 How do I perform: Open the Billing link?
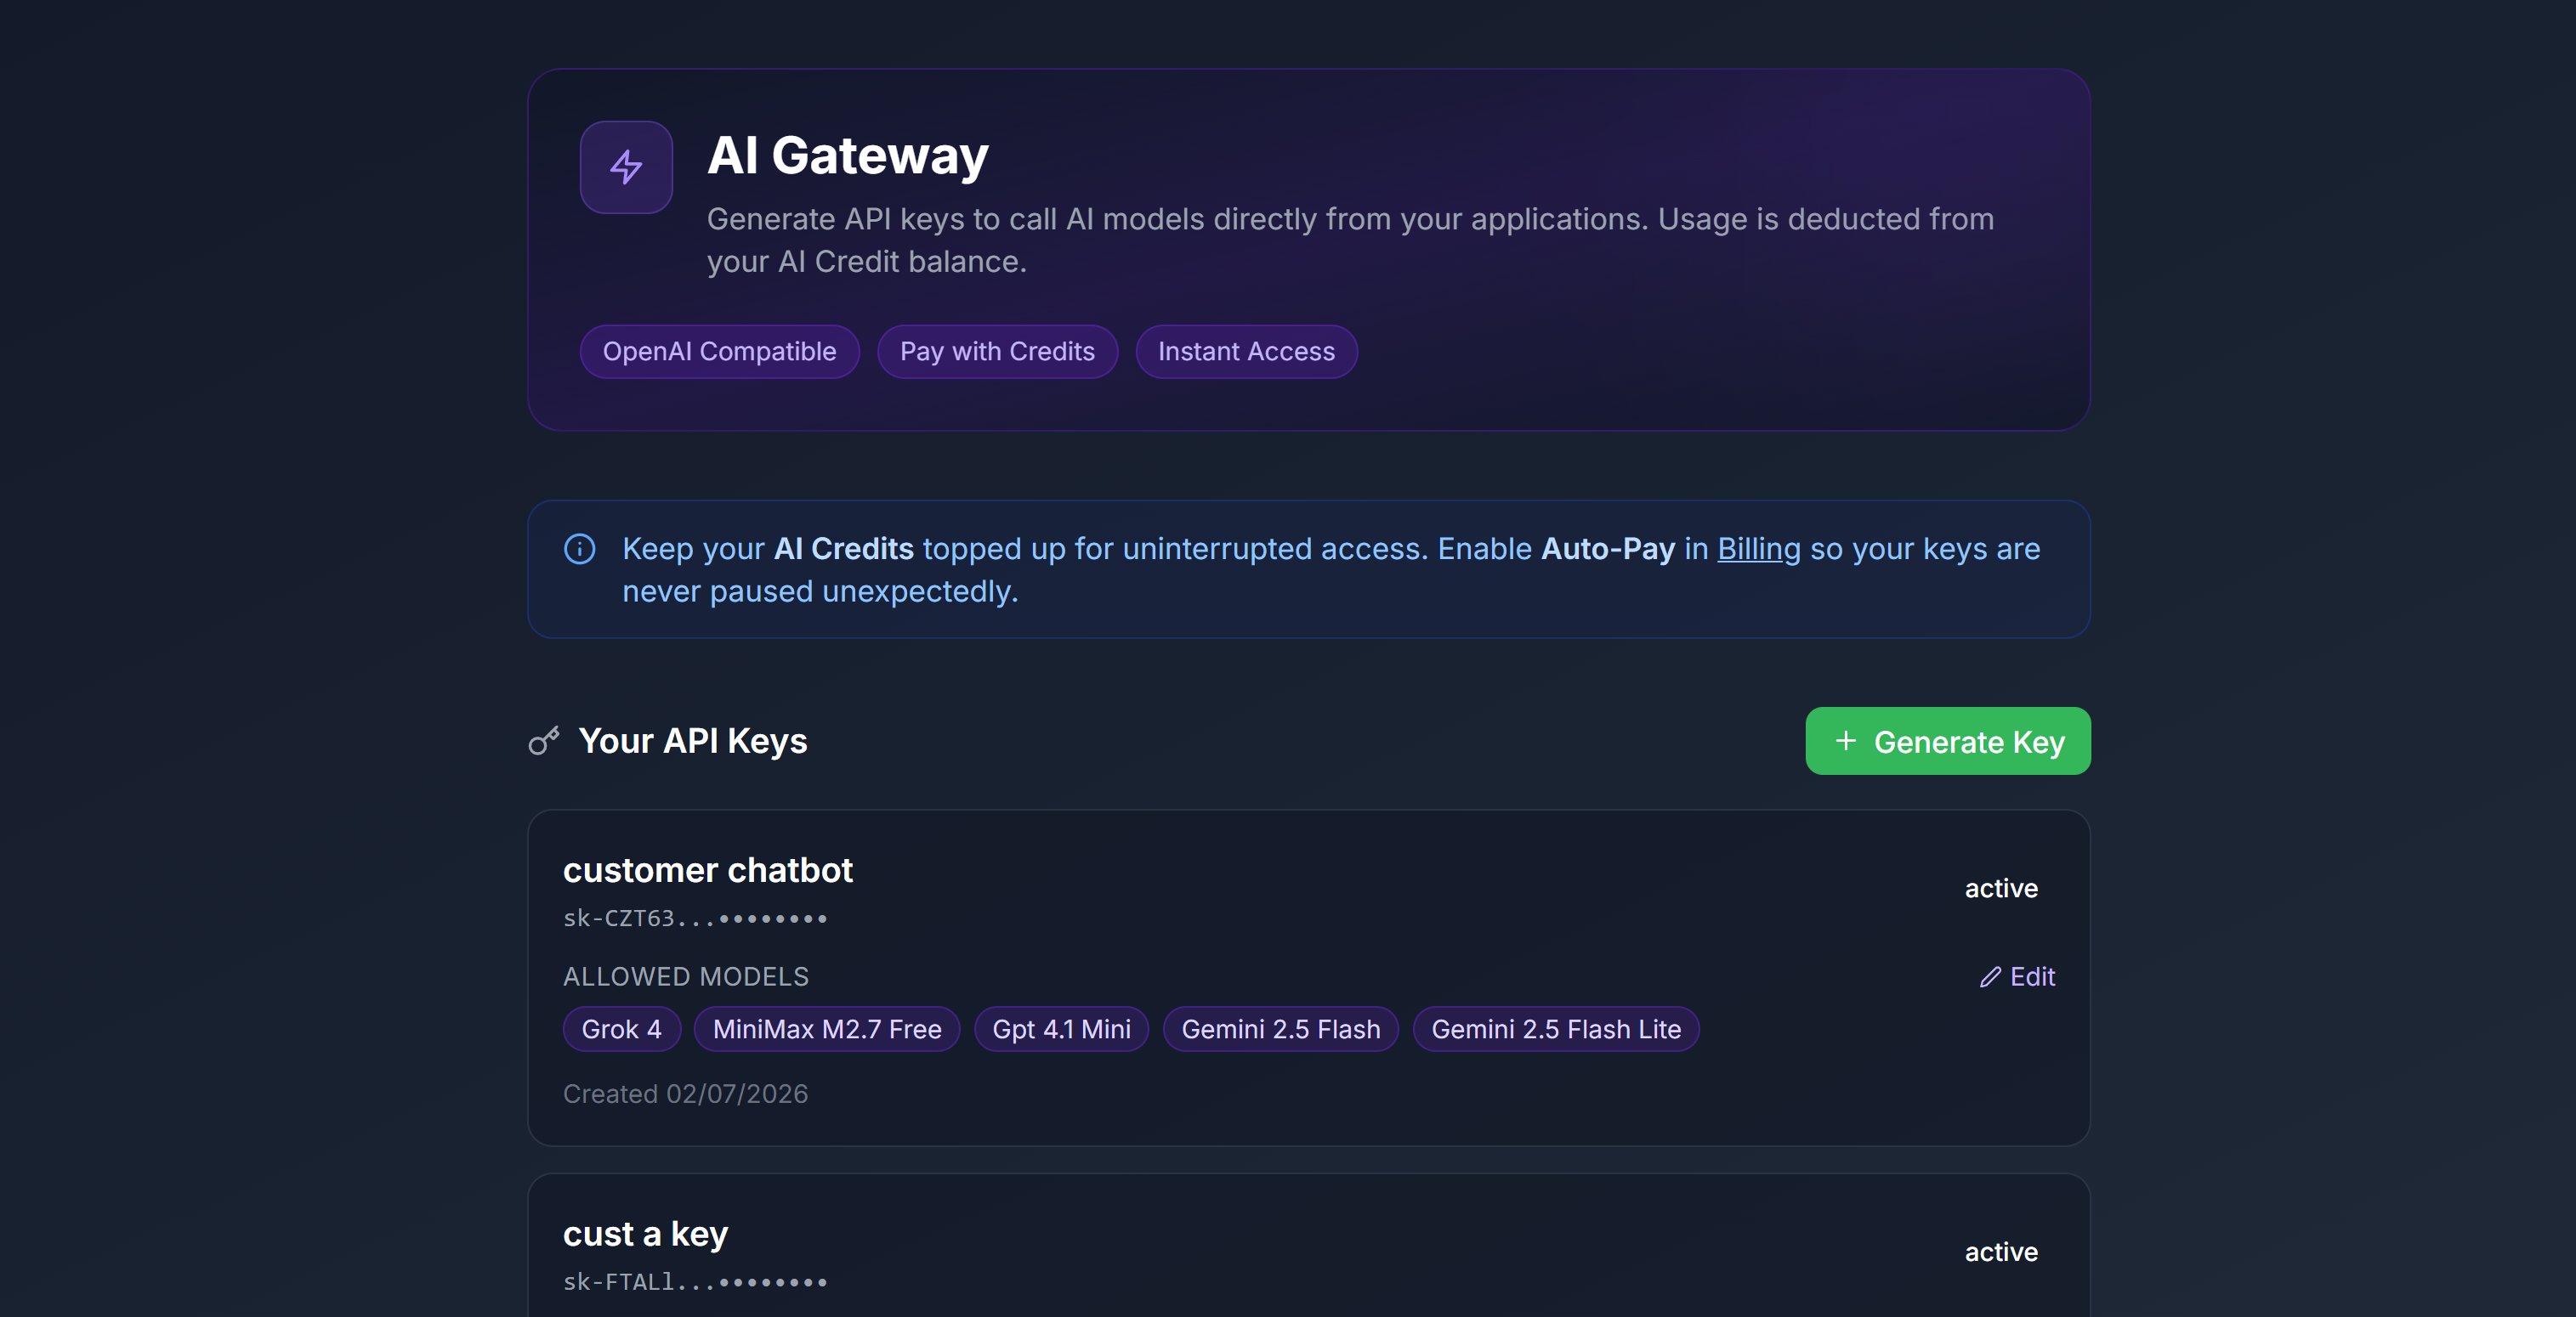click(x=1758, y=549)
